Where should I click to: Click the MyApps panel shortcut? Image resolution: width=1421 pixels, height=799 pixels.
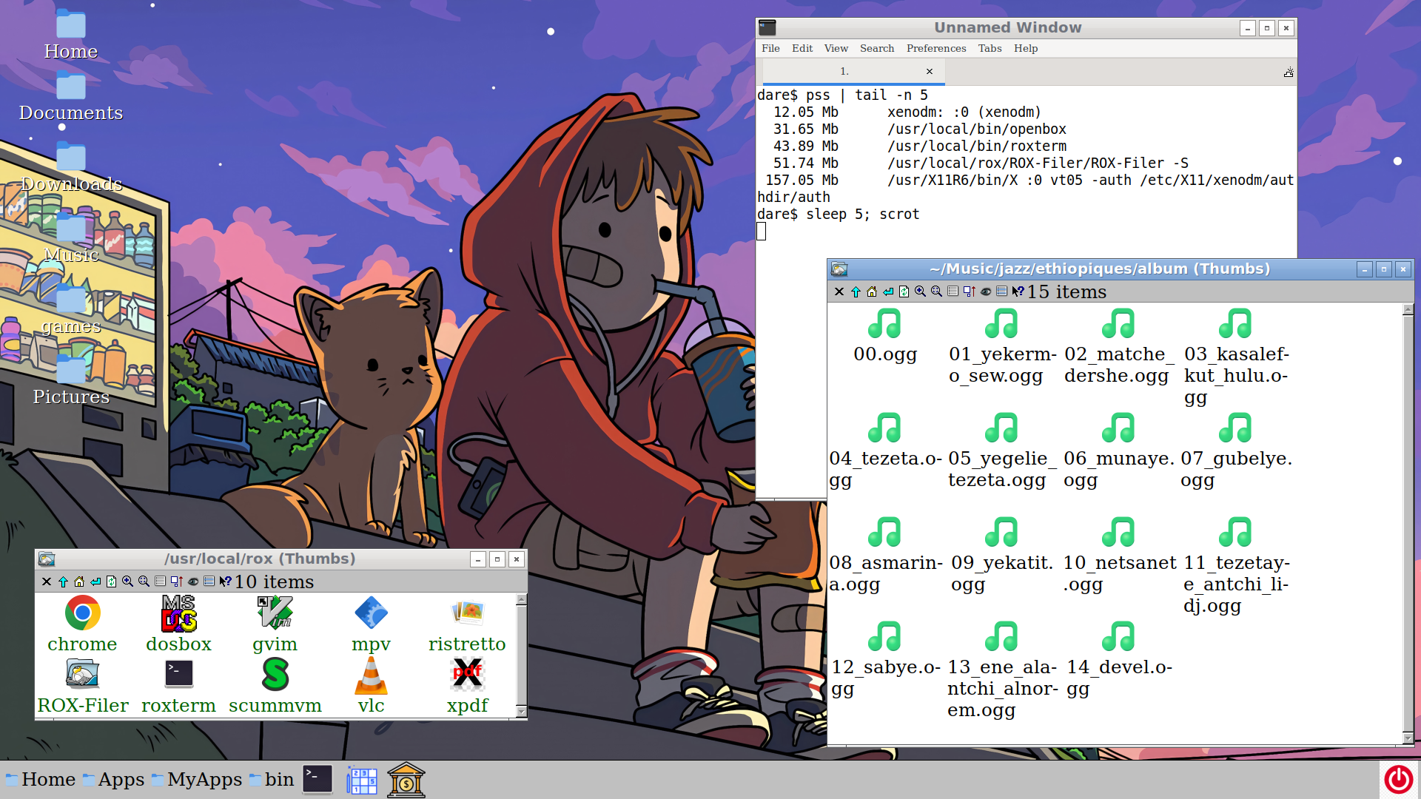click(197, 780)
